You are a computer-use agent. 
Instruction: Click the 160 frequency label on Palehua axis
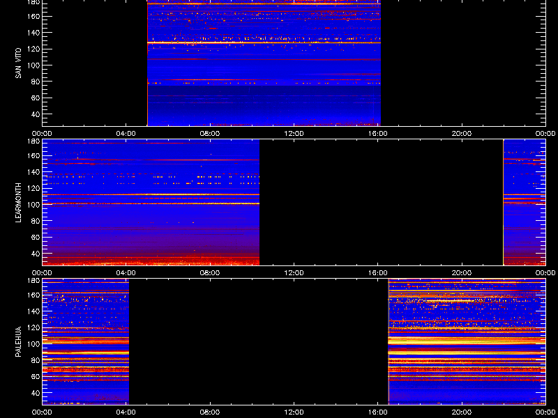34,295
